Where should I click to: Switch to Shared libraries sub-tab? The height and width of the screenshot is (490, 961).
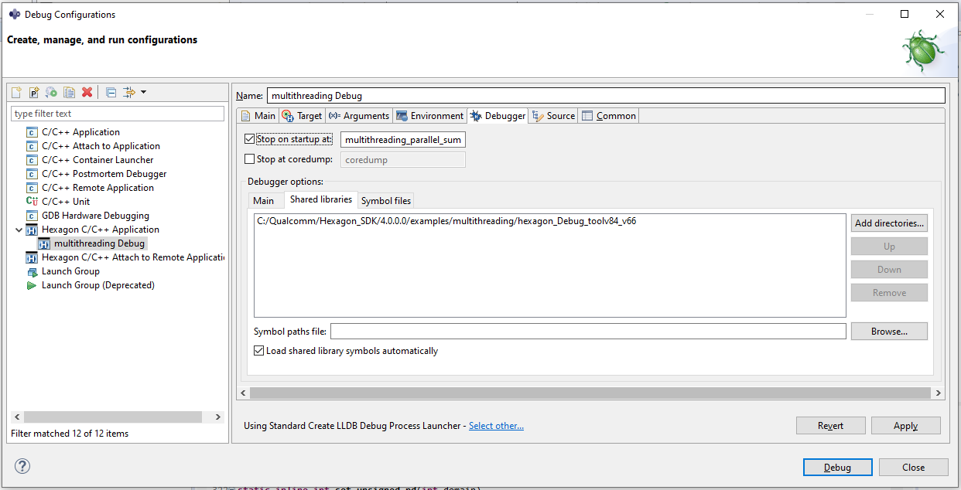click(320, 199)
